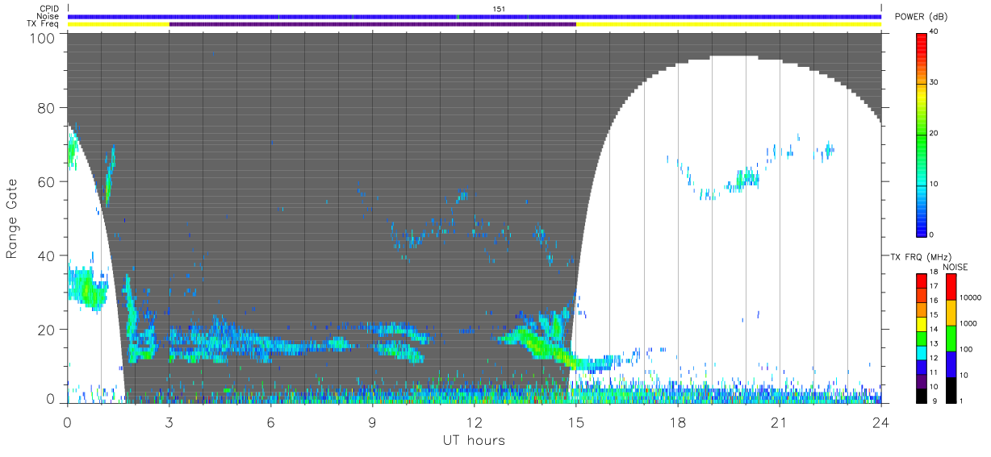
Task: Click the green block in the NOISE legend
Action: (x=951, y=339)
